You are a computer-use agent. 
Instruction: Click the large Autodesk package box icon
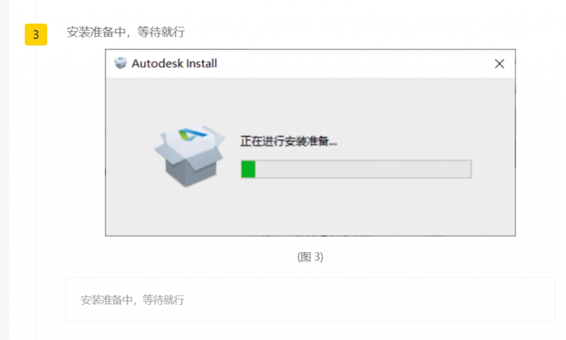pos(190,156)
